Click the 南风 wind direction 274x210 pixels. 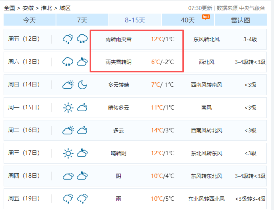[206, 108]
